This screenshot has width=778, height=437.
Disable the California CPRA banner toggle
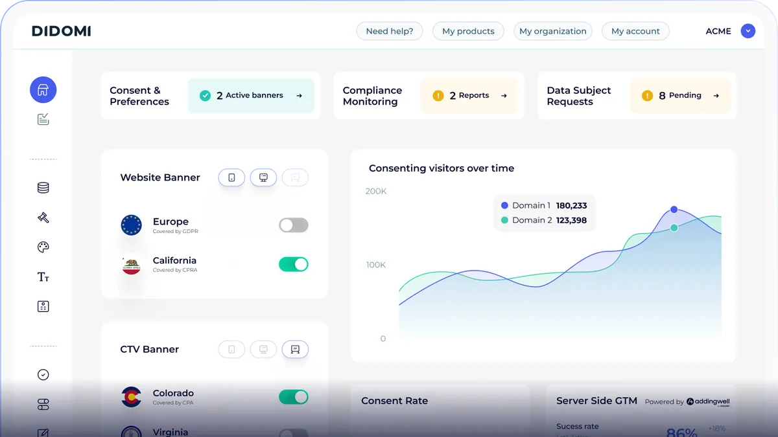pos(294,264)
